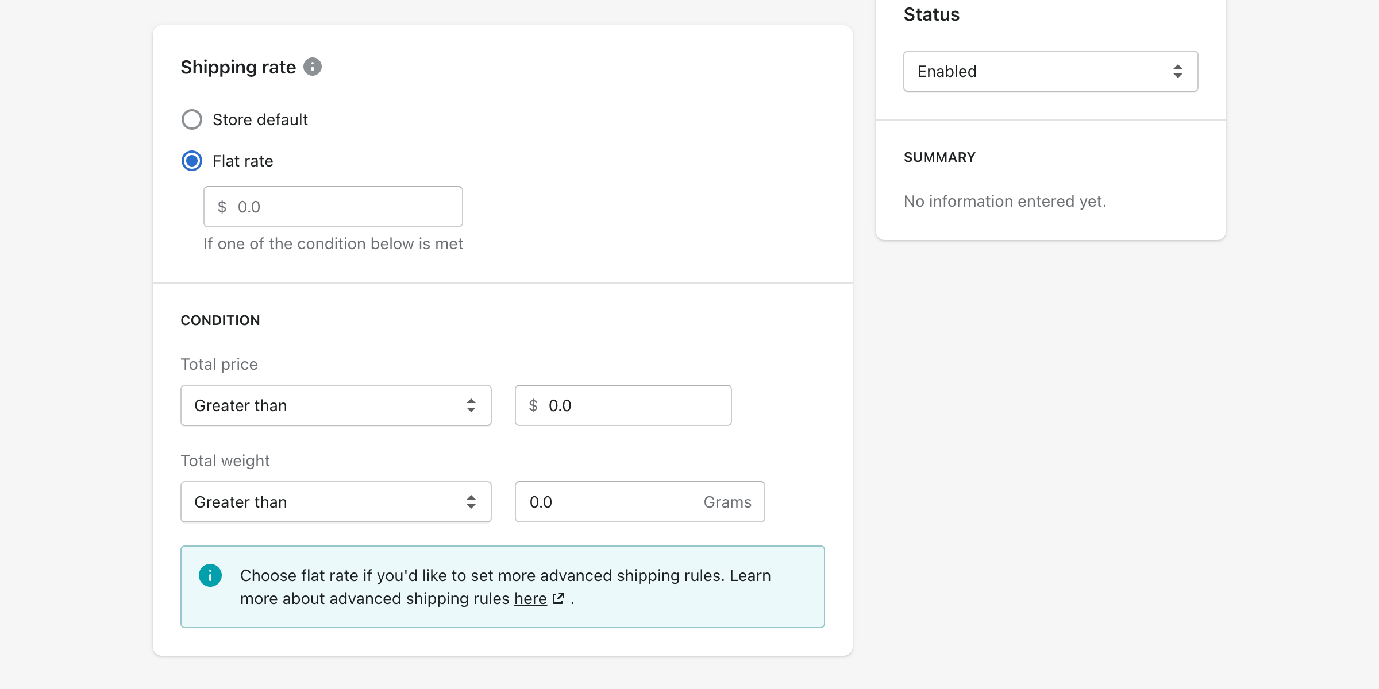This screenshot has width=1379, height=689.
Task: Click Status Enabled dropdown arrows icon
Action: (x=1178, y=71)
